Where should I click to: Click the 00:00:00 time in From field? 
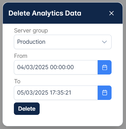coord(62,67)
